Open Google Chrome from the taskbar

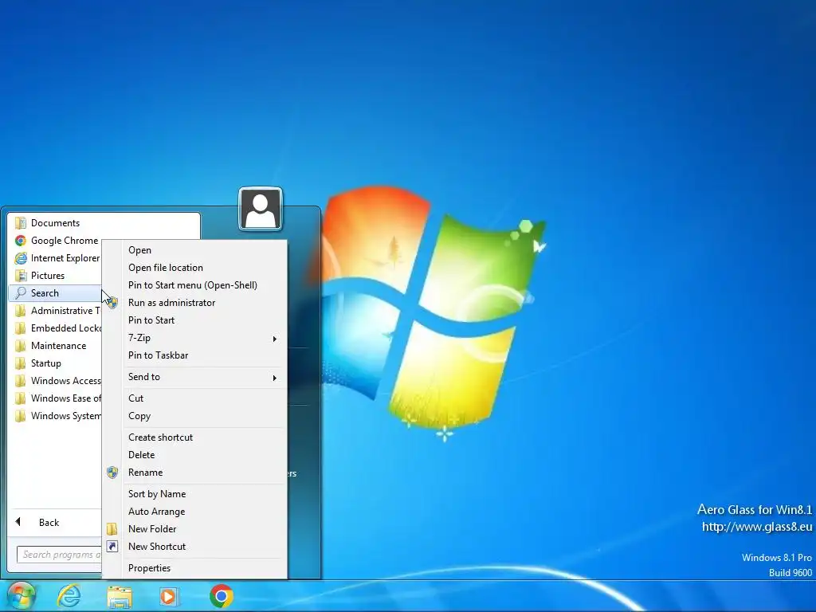[x=222, y=596]
